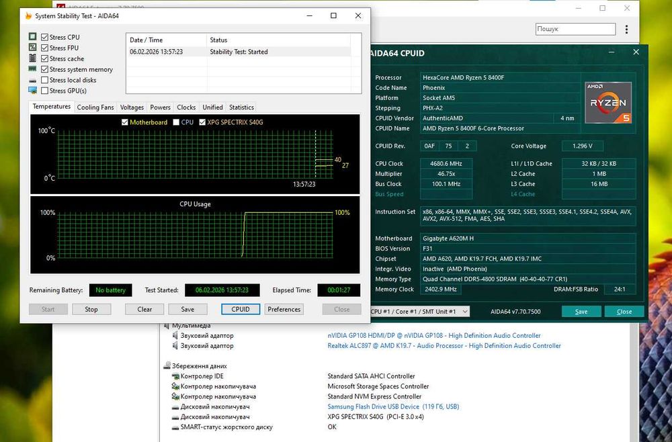Uncheck the Stress CPU checkbox
The image size is (672, 442).
pos(44,37)
